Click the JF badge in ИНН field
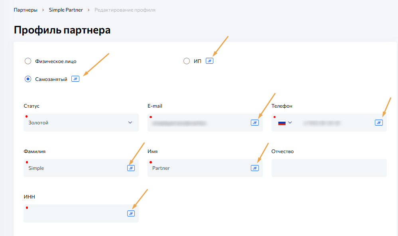 [131, 213]
